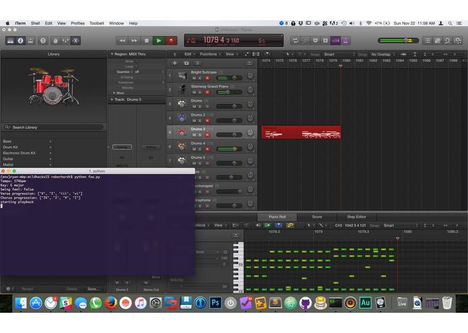Switch to the Step Editor tab
468x333 pixels.
[x=357, y=217]
